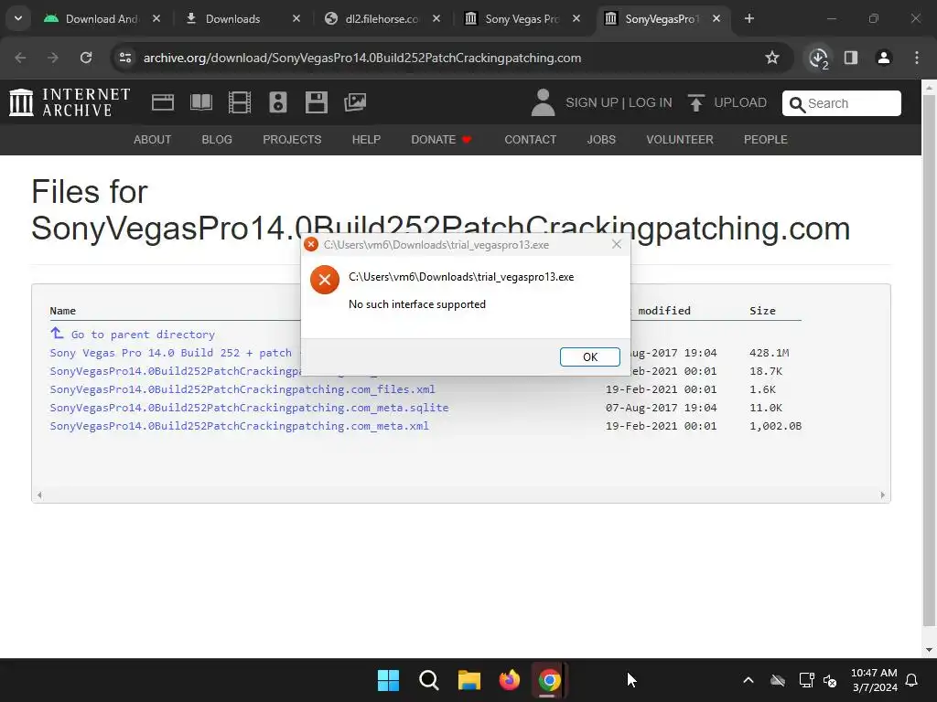Open the _files.xml file link

(x=242, y=389)
